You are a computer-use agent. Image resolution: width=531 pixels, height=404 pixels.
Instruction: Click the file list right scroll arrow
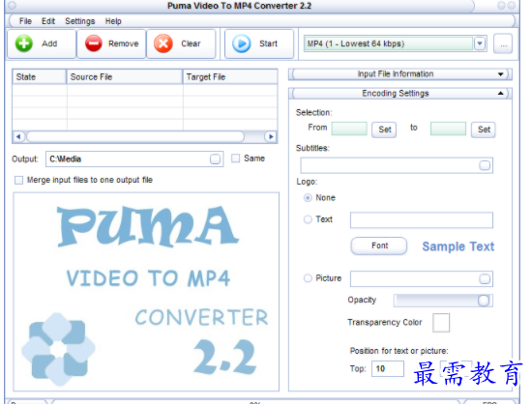[271, 136]
